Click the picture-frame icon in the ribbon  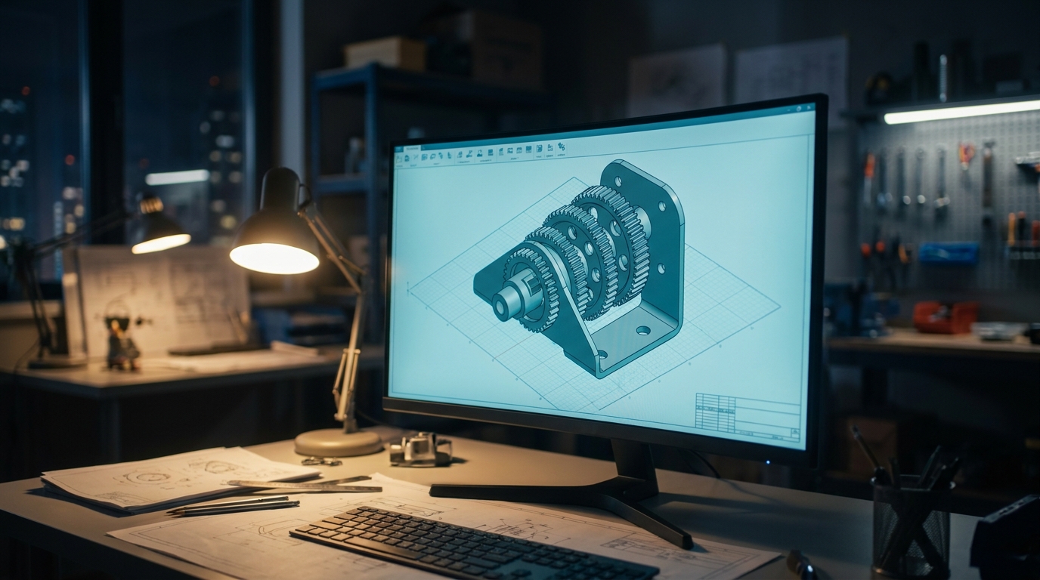click(x=510, y=150)
